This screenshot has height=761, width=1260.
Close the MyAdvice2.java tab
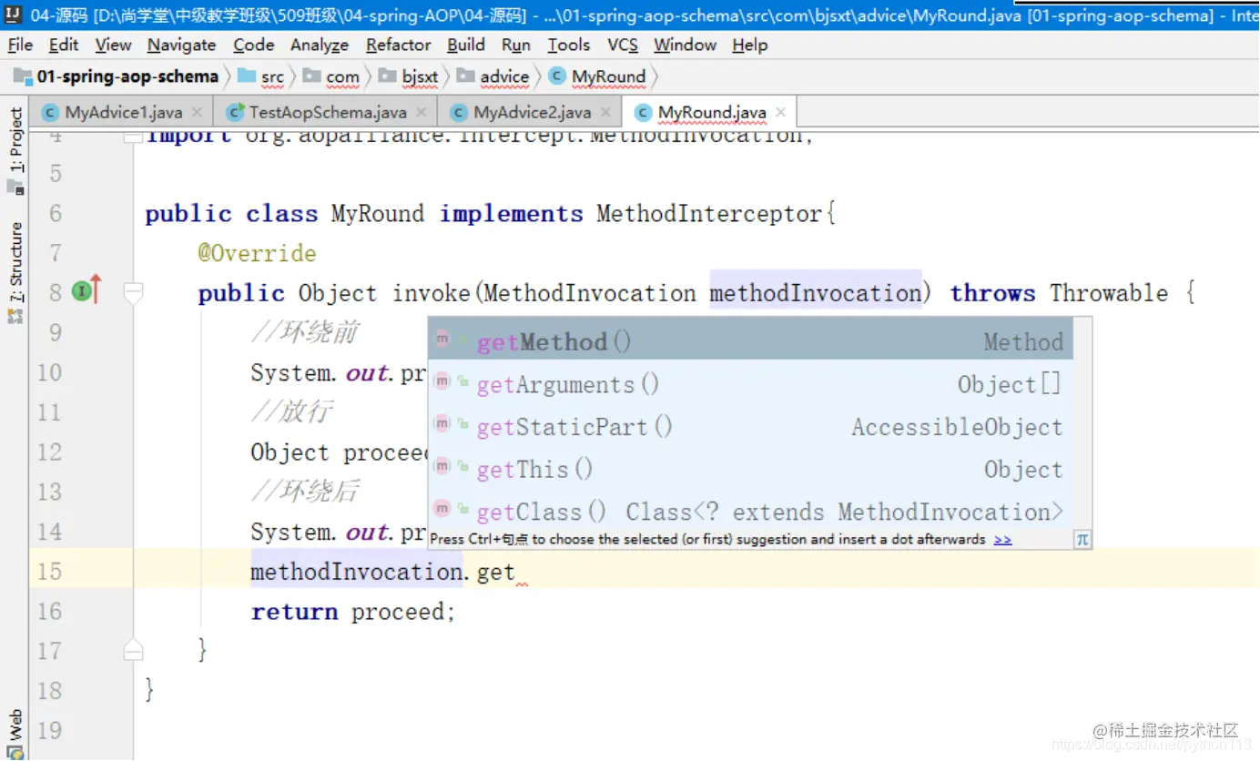(x=606, y=113)
